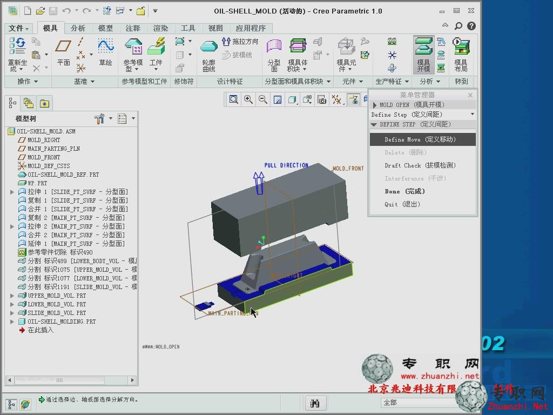Select MAIN_PARTING_PLN in the model tree
The width and height of the screenshot is (553, 415).
53,149
